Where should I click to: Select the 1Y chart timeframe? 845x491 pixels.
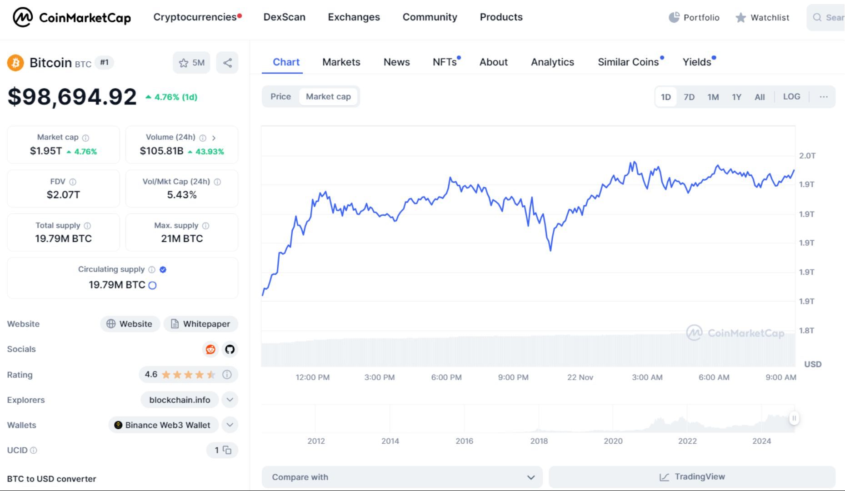pyautogui.click(x=736, y=96)
